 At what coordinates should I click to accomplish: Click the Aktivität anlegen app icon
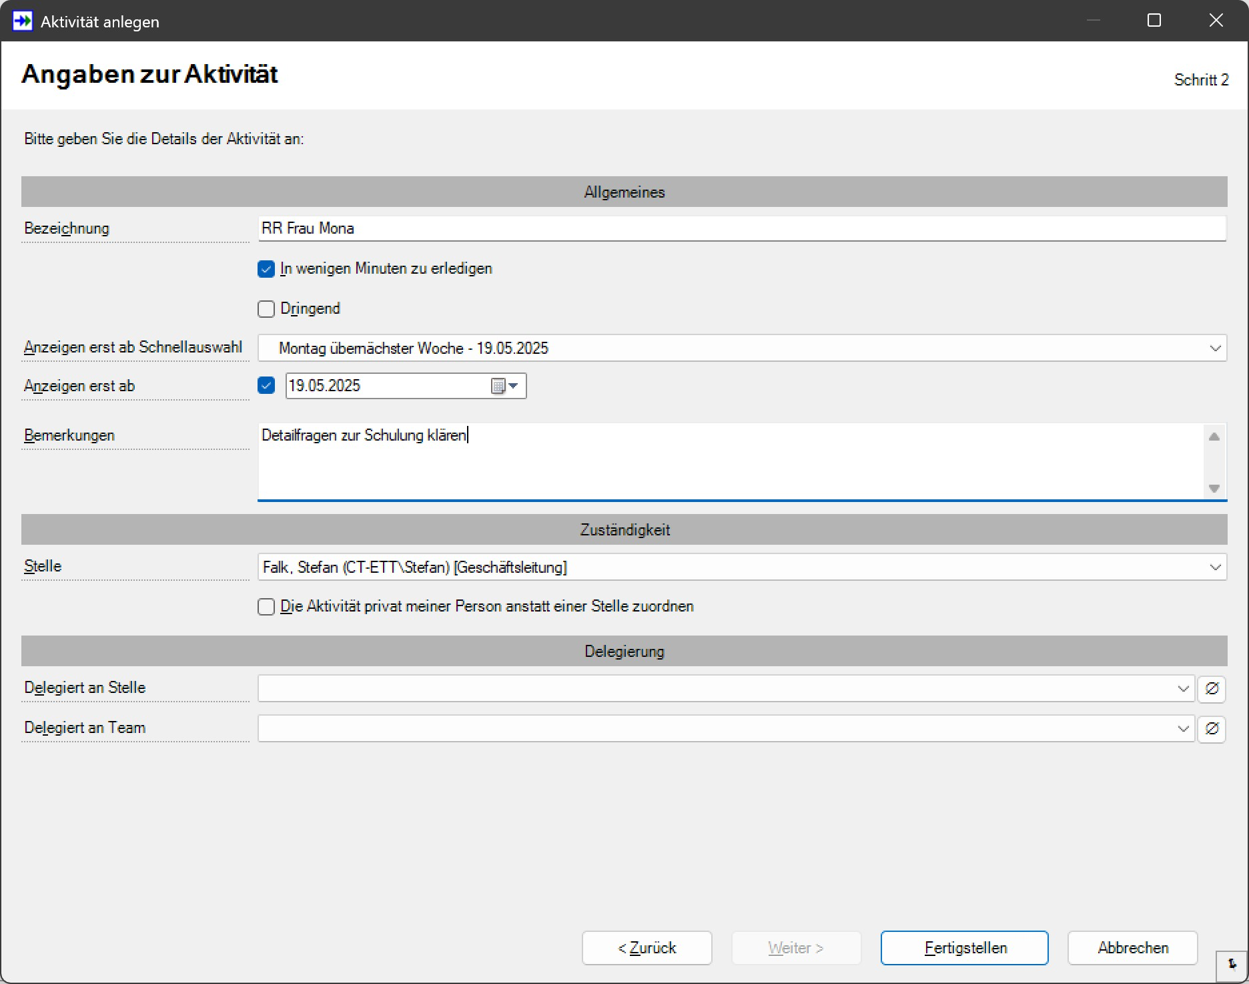(x=22, y=21)
